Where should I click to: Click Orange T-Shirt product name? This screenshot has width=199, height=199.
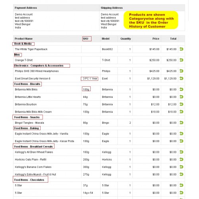24,60
